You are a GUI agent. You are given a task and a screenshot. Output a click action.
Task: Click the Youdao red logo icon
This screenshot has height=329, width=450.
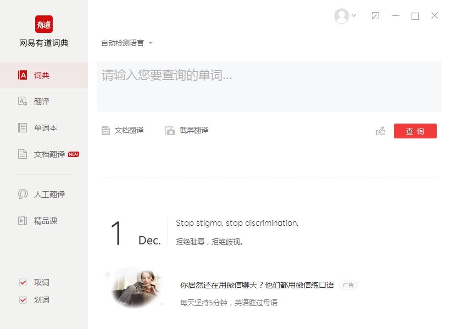[x=43, y=24]
